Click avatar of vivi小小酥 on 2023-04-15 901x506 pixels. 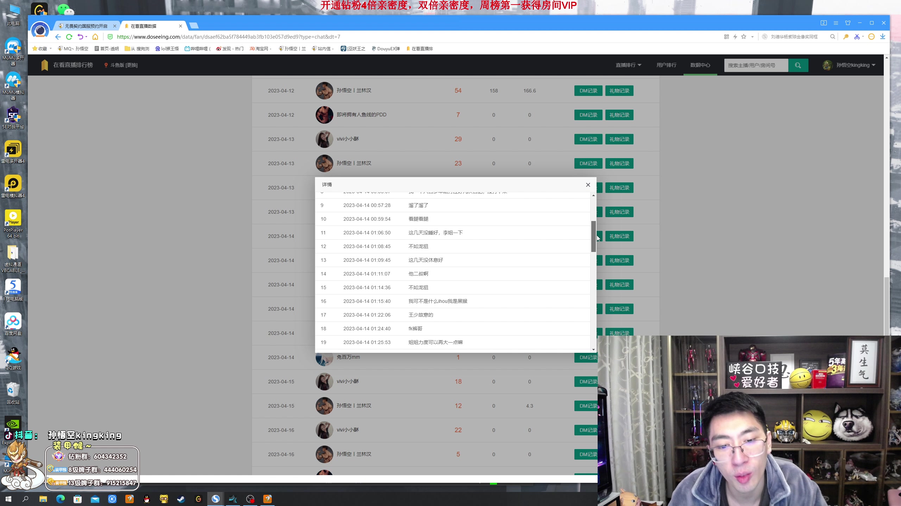coord(324,382)
